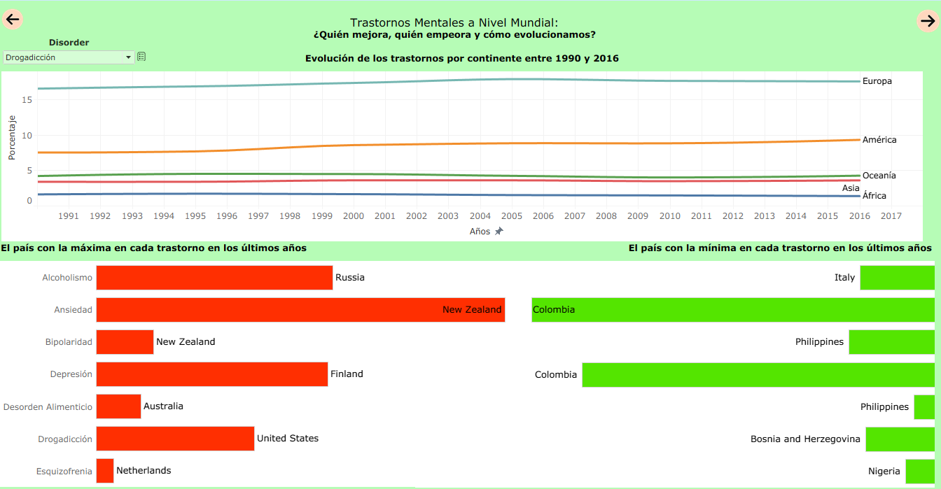This screenshot has width=941, height=489.
Task: Select the Europa line in the chart
Action: point(420,83)
